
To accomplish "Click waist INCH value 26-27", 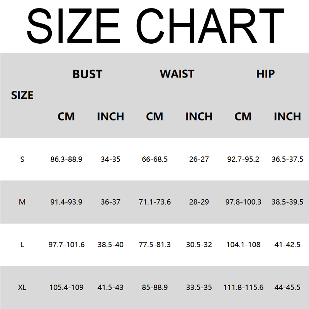I will 199,159.
